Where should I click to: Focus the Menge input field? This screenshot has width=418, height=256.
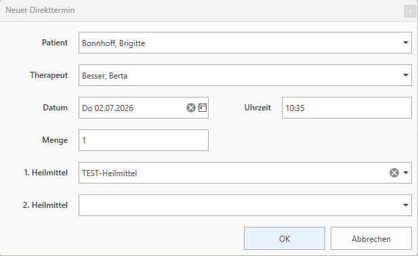144,140
